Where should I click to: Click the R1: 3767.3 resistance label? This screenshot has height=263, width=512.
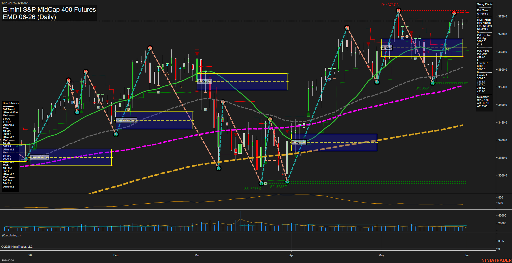pos(390,5)
